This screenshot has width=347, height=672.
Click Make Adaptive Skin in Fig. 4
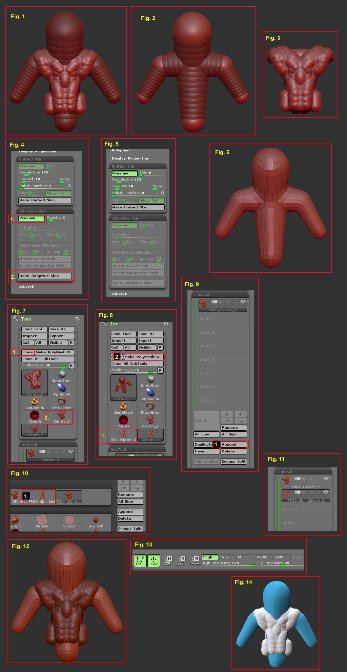(x=45, y=276)
